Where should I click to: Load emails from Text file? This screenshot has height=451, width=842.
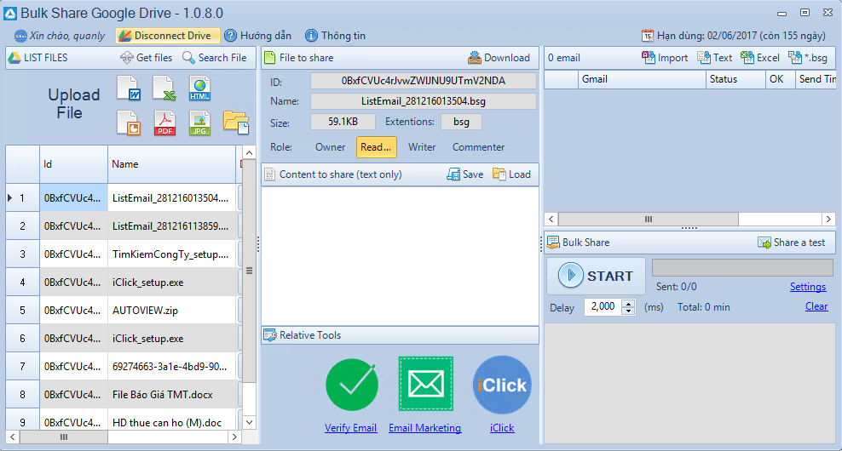(x=715, y=57)
